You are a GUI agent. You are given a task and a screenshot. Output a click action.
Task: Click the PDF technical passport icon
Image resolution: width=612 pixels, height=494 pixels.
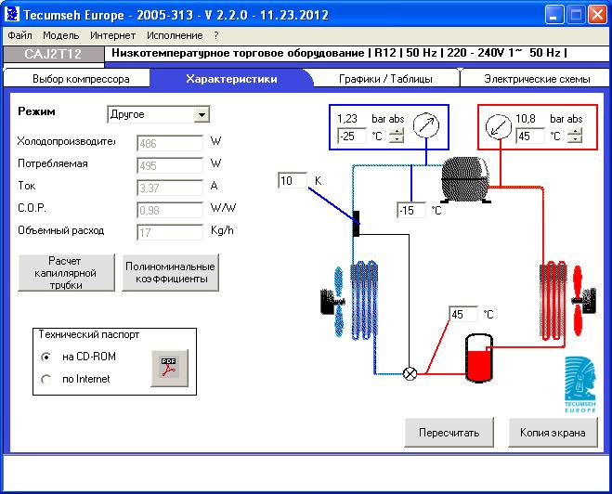click(169, 368)
